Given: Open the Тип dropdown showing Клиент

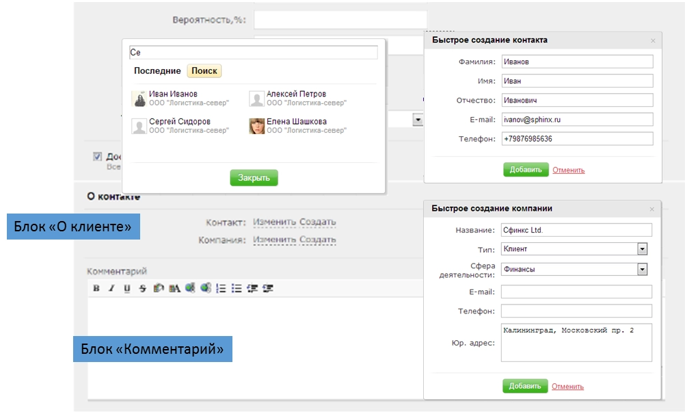Looking at the screenshot, I should [642, 249].
